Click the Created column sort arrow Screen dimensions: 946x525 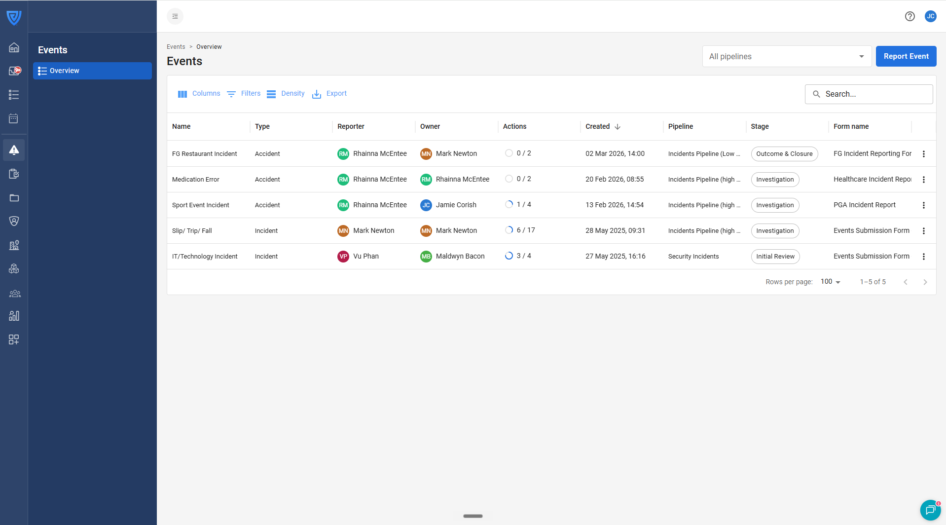(x=618, y=127)
